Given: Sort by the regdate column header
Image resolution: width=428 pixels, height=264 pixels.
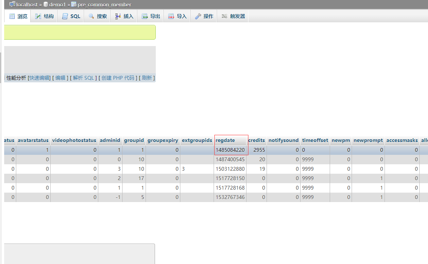Looking at the screenshot, I should point(225,140).
